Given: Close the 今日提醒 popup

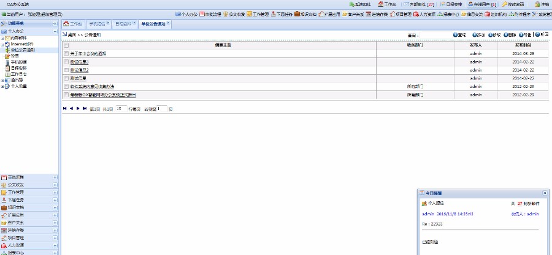Looking at the screenshot, I should (545, 193).
